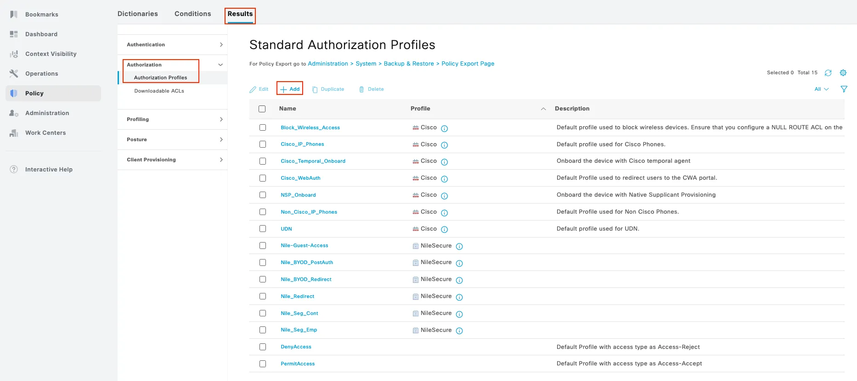857x381 pixels.
Task: Show info for UDN Cisco profile
Action: pyautogui.click(x=445, y=229)
